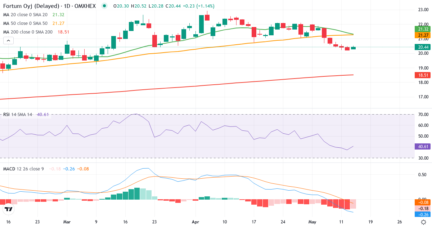This screenshot has width=432, height=227.
Task: Click the Mar label on time axis
Action: (x=67, y=222)
